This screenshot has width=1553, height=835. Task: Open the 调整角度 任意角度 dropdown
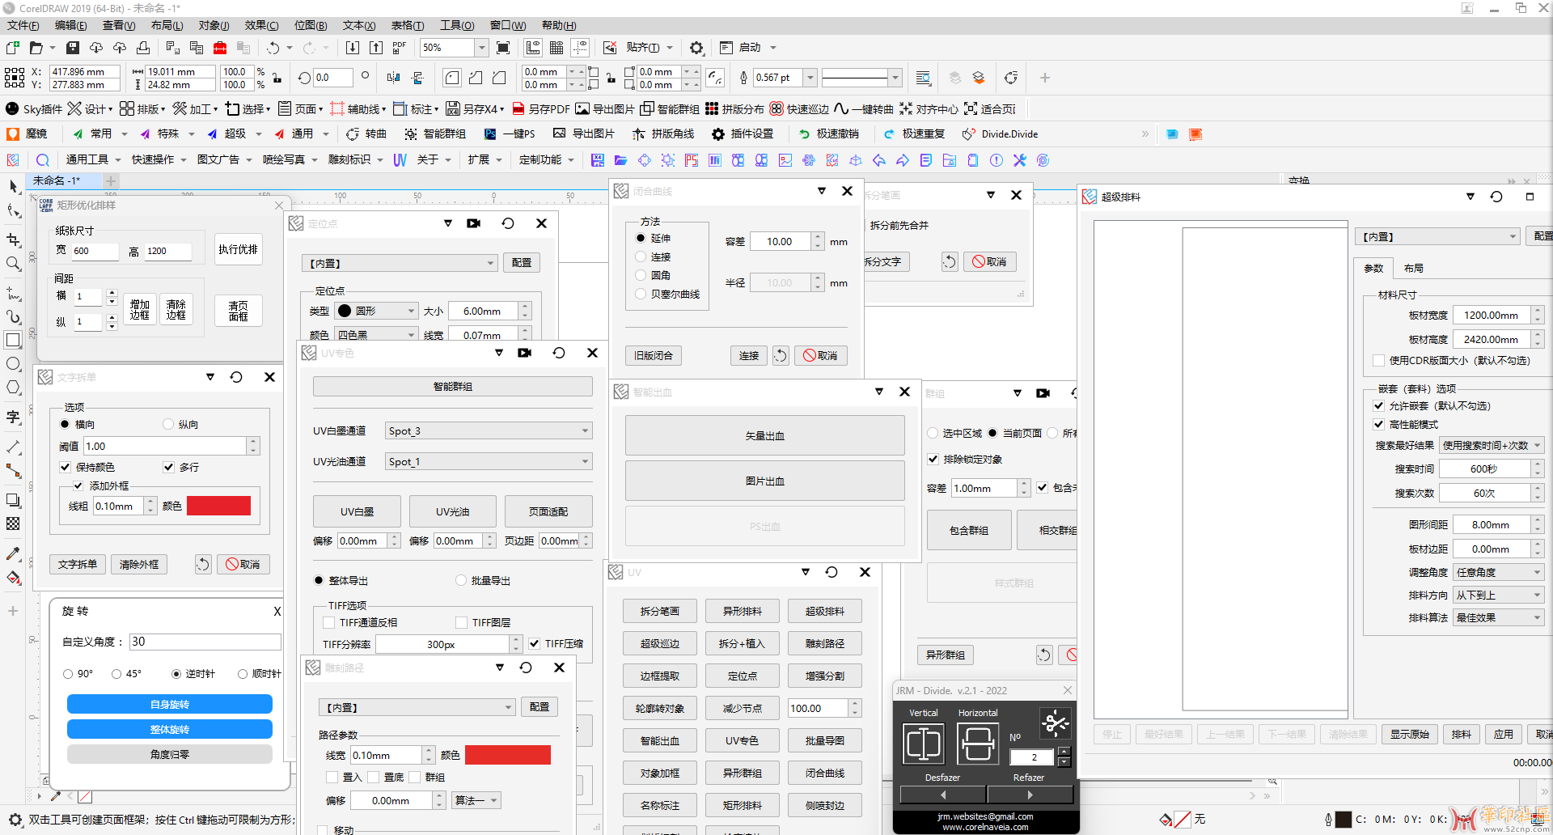(x=1498, y=572)
